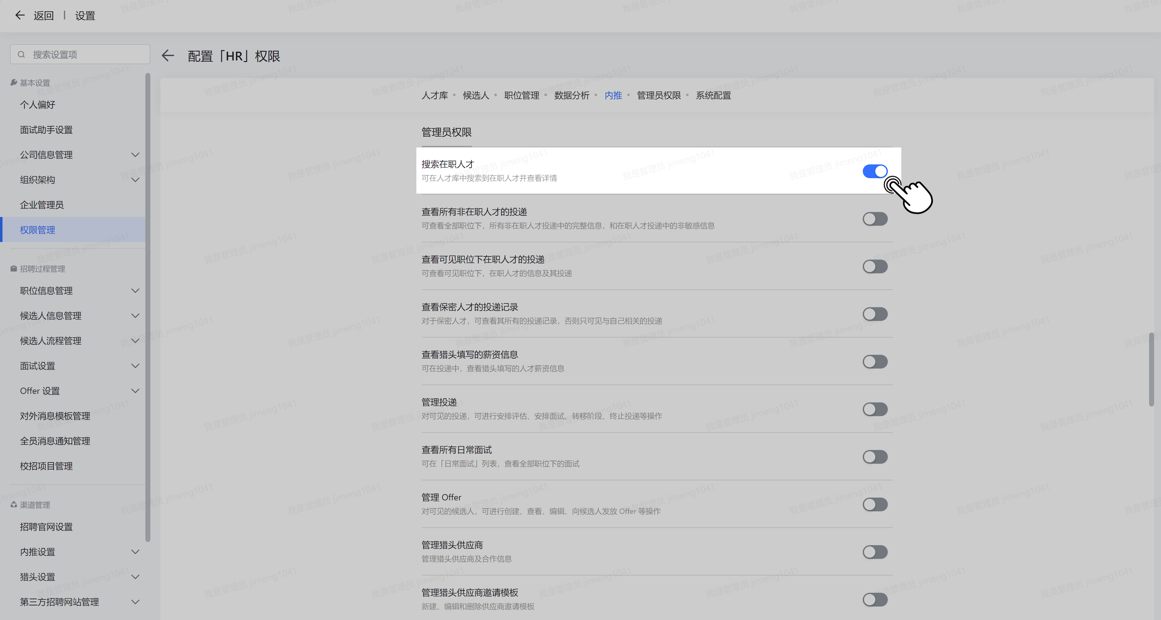Click the page's right vertical scrollbar

[x=1151, y=369]
